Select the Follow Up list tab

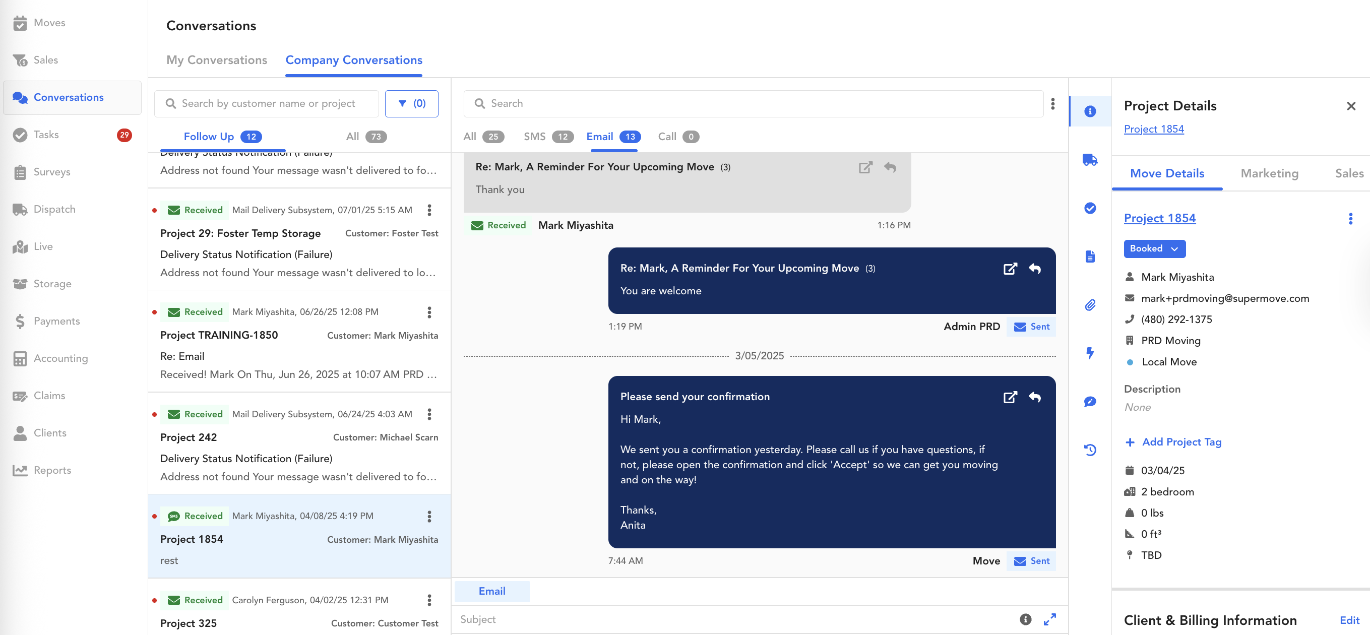click(x=222, y=137)
